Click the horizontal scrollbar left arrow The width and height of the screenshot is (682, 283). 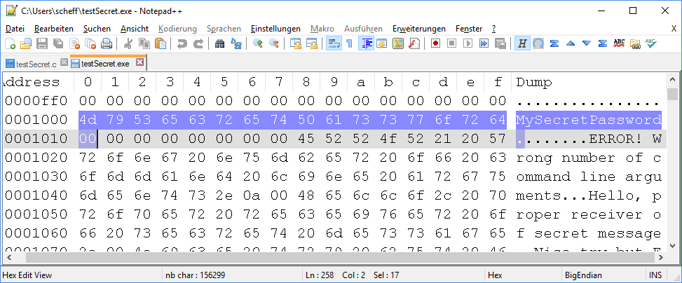point(8,258)
